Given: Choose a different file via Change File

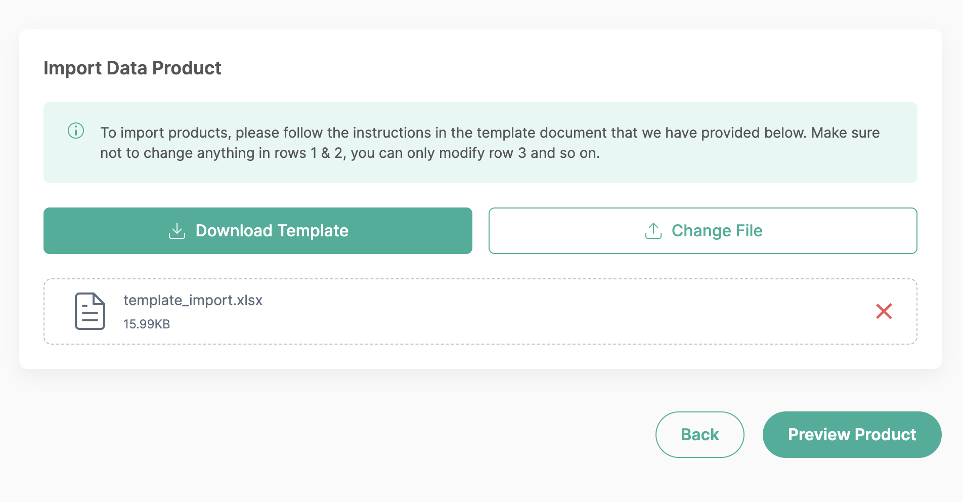Looking at the screenshot, I should (703, 231).
